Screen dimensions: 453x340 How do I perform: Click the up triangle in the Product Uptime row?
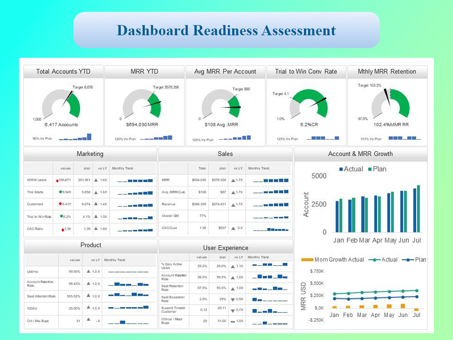(x=88, y=272)
